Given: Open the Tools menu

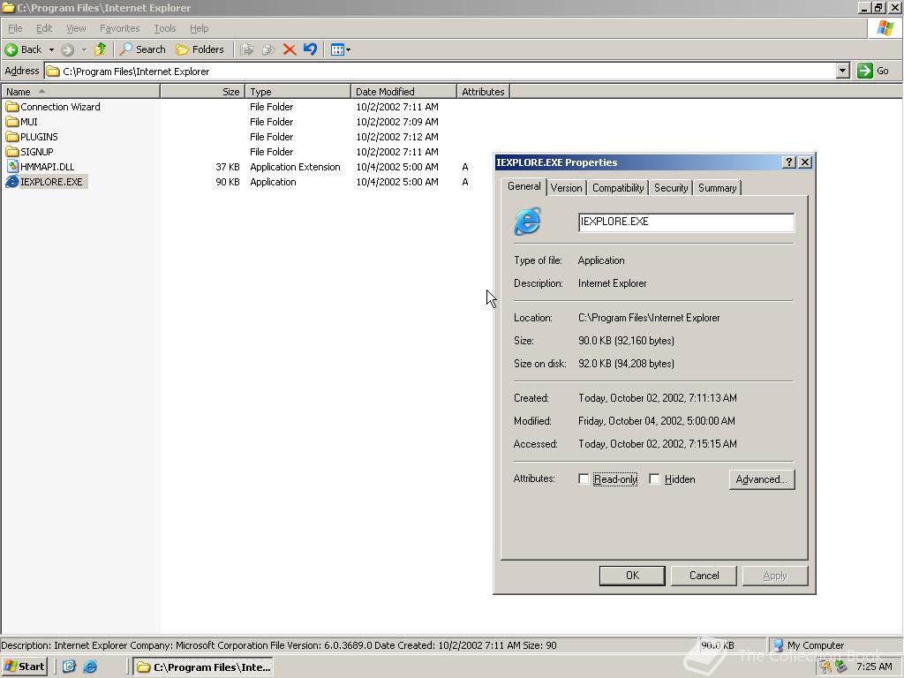Looking at the screenshot, I should coord(164,28).
